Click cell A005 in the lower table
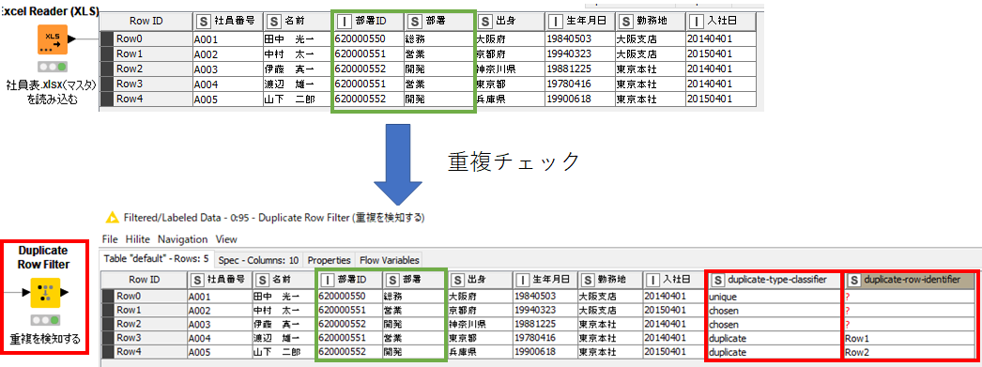Image resolution: width=982 pixels, height=367 pixels. coord(219,352)
